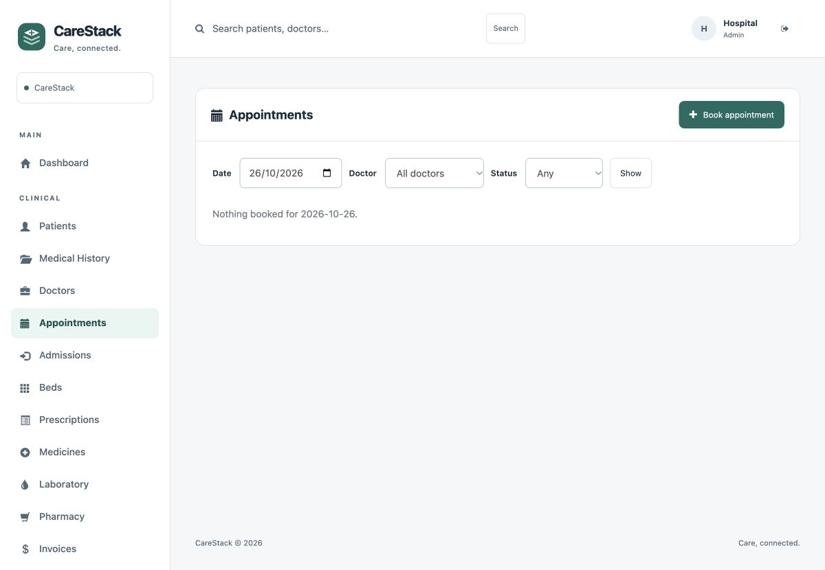Click the Book appointment button
Screen dimensions: 825x570
coord(731,115)
